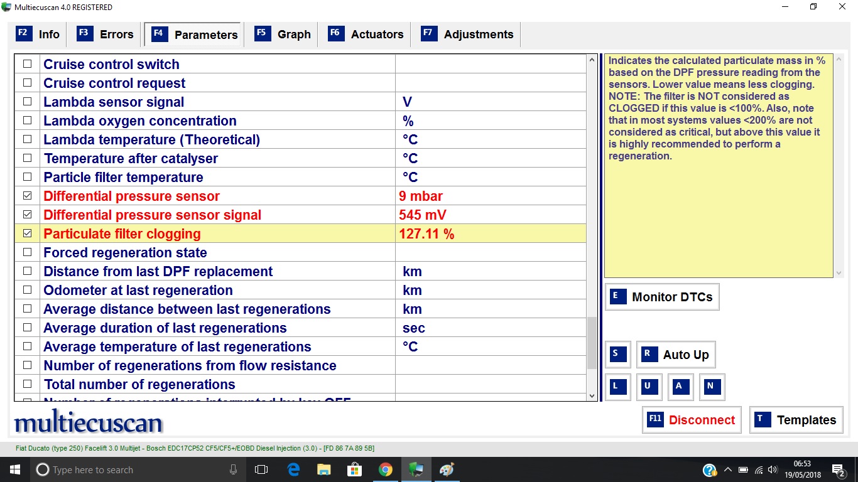Switch to the Graph tab
This screenshot has width=858, height=482.
[x=283, y=35]
